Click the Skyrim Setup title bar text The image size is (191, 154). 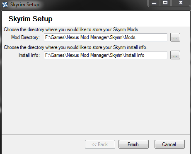(x=25, y=5)
